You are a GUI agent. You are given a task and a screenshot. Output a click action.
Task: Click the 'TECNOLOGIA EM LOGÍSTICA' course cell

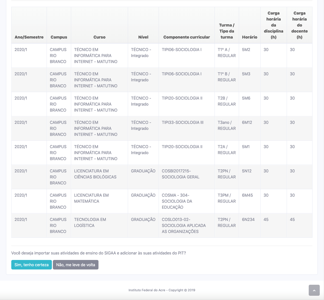pos(90,222)
